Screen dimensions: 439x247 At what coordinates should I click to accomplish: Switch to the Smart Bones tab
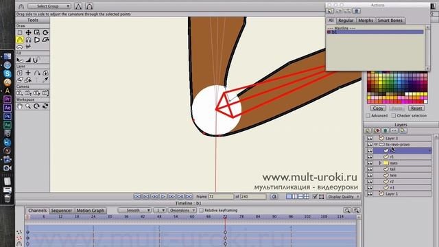click(x=390, y=21)
